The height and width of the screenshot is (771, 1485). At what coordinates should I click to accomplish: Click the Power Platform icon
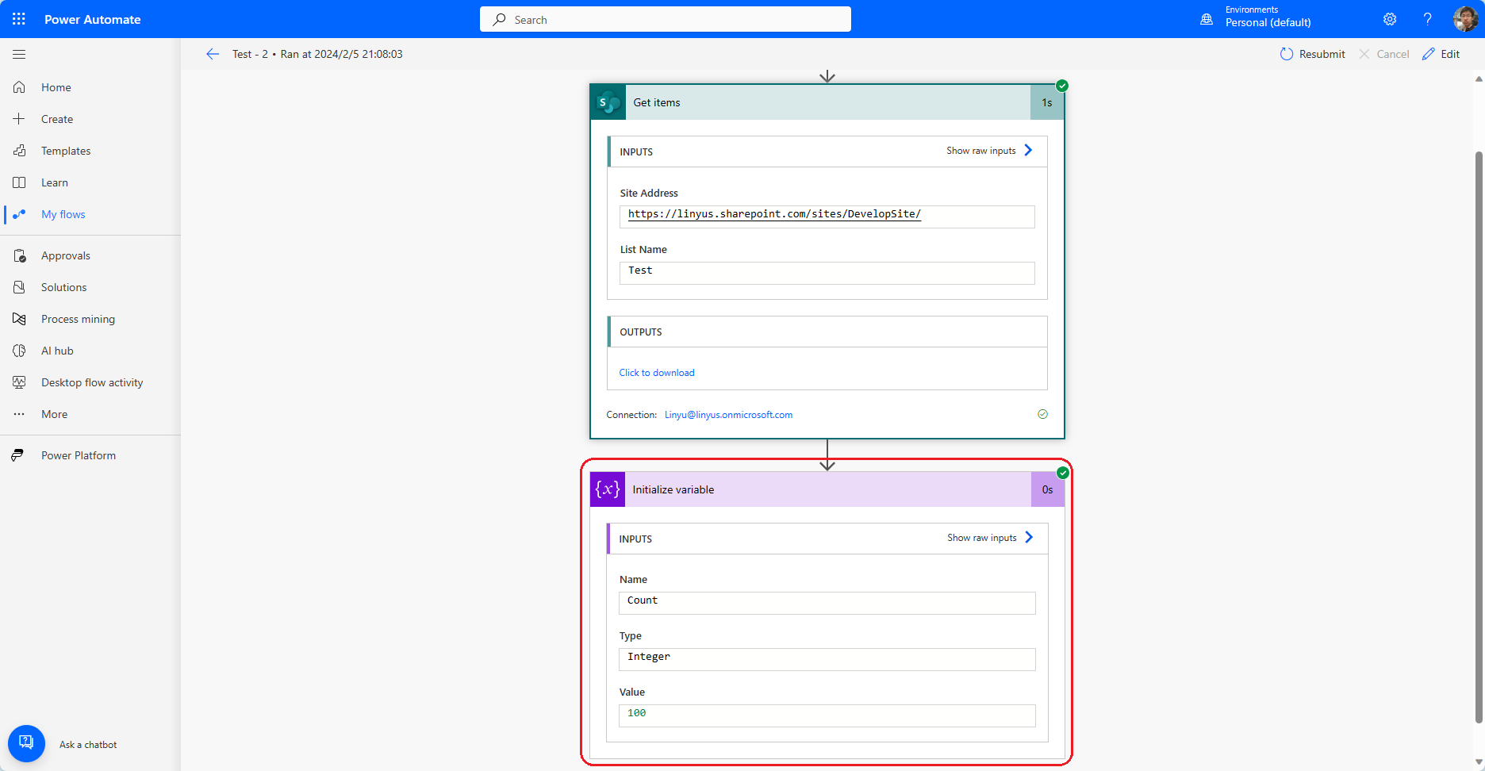(17, 455)
